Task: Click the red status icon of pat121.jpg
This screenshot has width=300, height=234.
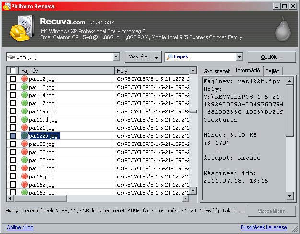Action: 24,128
